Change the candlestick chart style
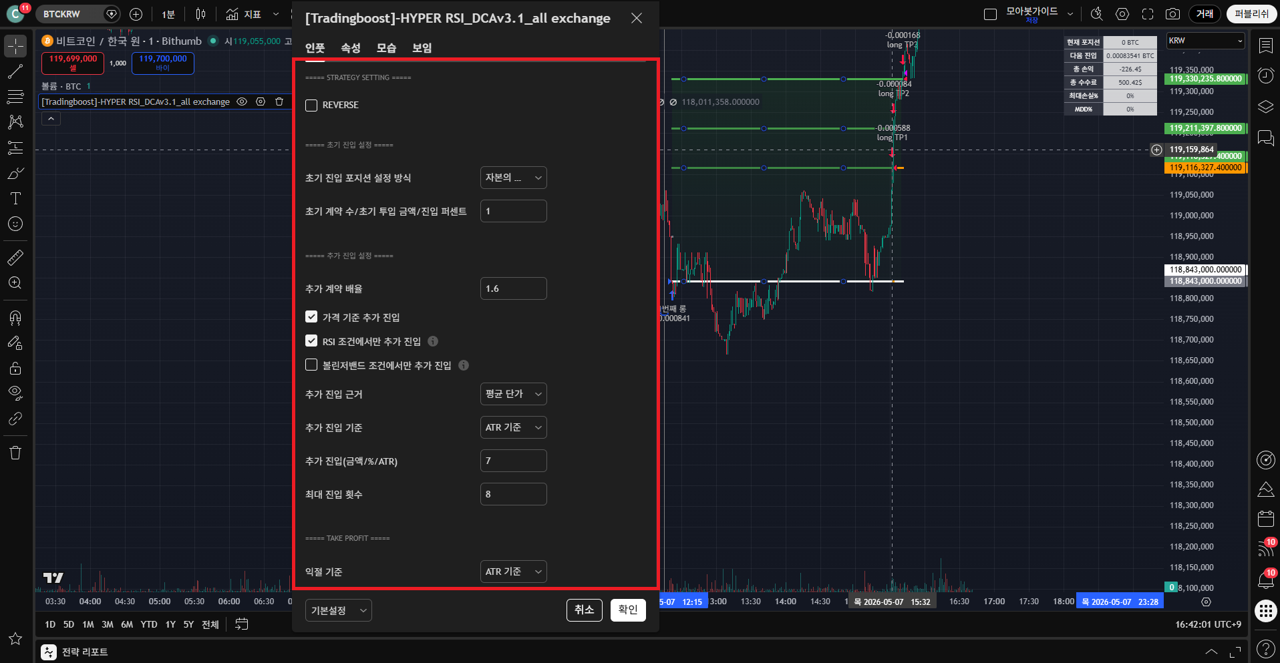Screen dimensions: 1280x663 click(201, 14)
